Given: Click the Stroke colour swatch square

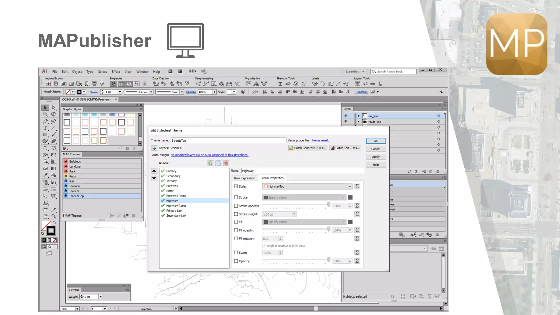Looking at the screenshot, I should [x=350, y=197].
